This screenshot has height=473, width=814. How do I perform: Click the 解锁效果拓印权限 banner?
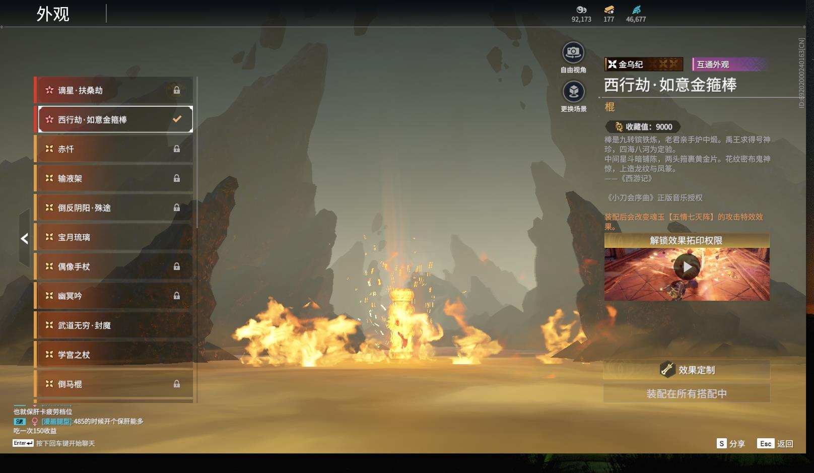(x=687, y=240)
